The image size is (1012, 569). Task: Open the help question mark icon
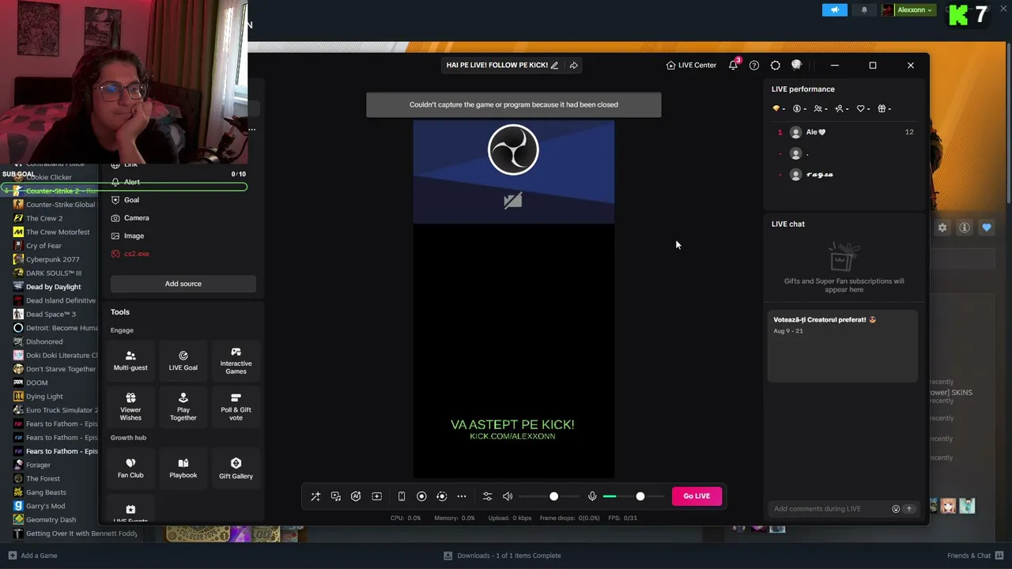tap(754, 66)
